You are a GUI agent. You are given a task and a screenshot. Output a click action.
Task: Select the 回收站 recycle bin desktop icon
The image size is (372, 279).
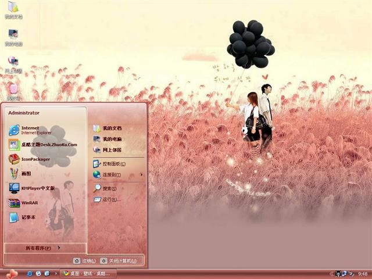[x=13, y=92]
